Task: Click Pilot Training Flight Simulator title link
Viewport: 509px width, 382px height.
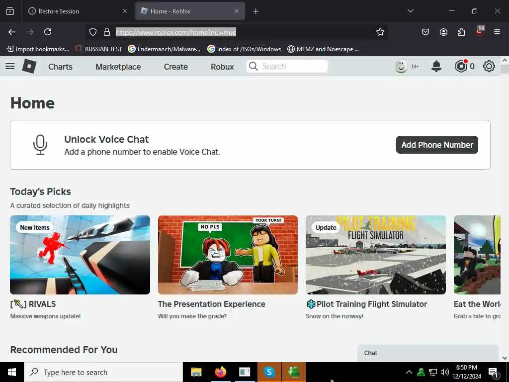Action: coord(366,304)
